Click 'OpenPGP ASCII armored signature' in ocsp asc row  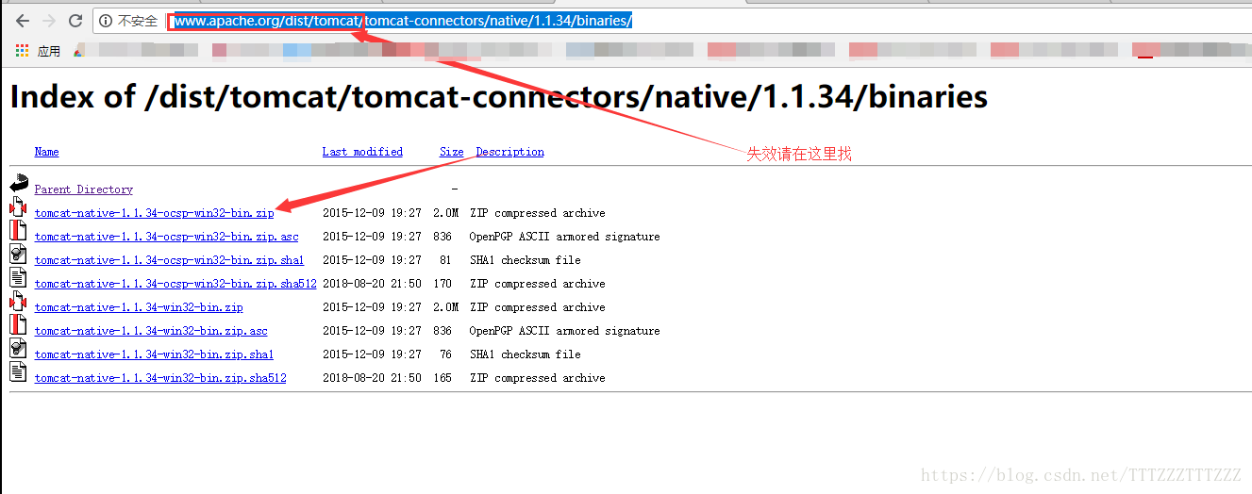click(565, 237)
